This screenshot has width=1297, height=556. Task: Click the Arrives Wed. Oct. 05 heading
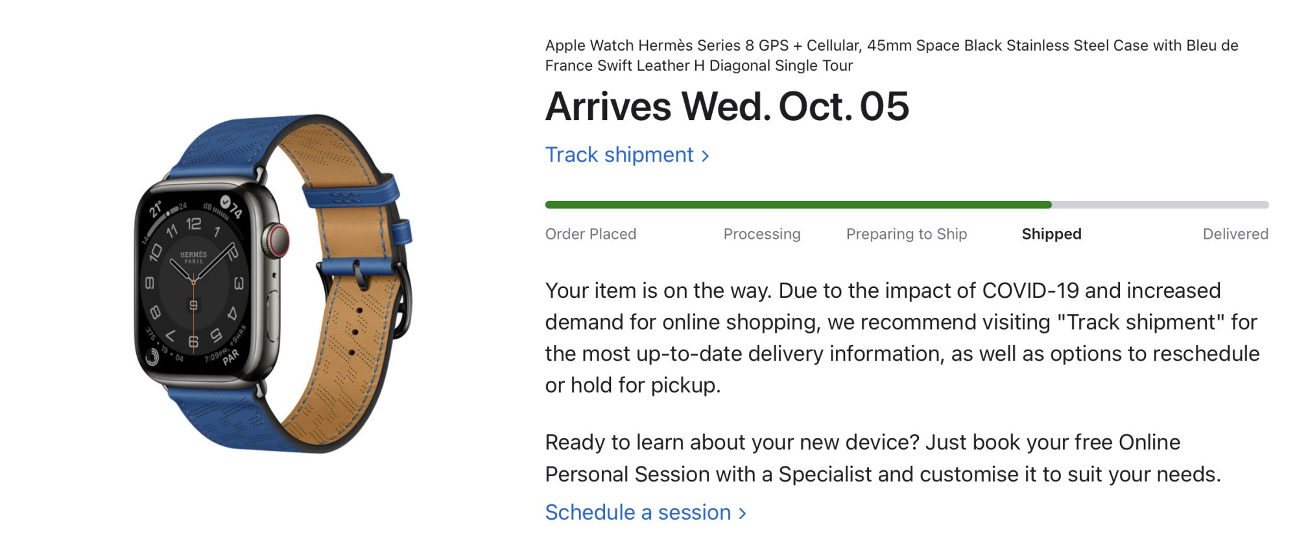pos(726,106)
